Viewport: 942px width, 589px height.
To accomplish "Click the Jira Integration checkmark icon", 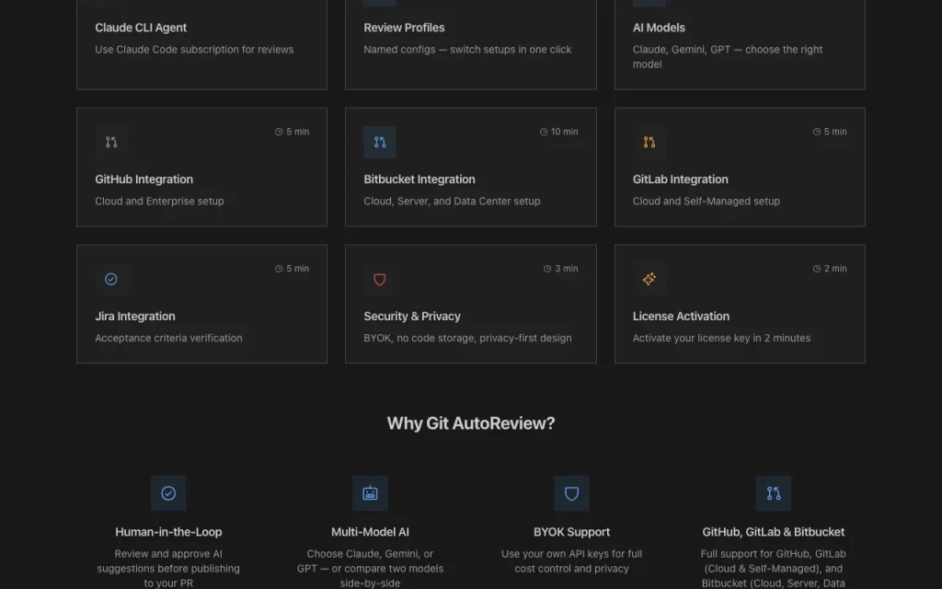I will (111, 279).
